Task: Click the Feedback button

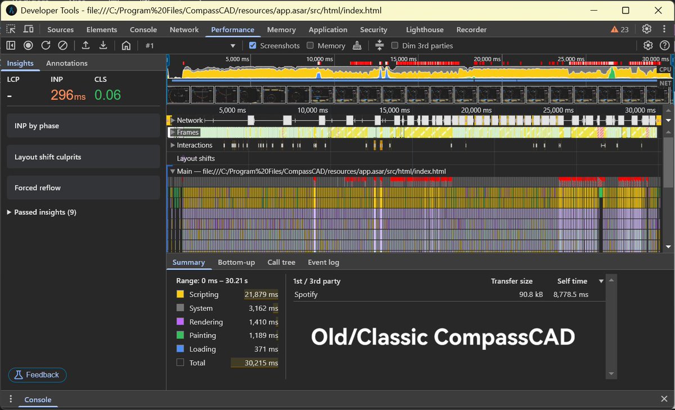Action: coord(37,375)
